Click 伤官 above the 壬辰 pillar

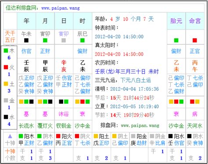(x=26, y=51)
